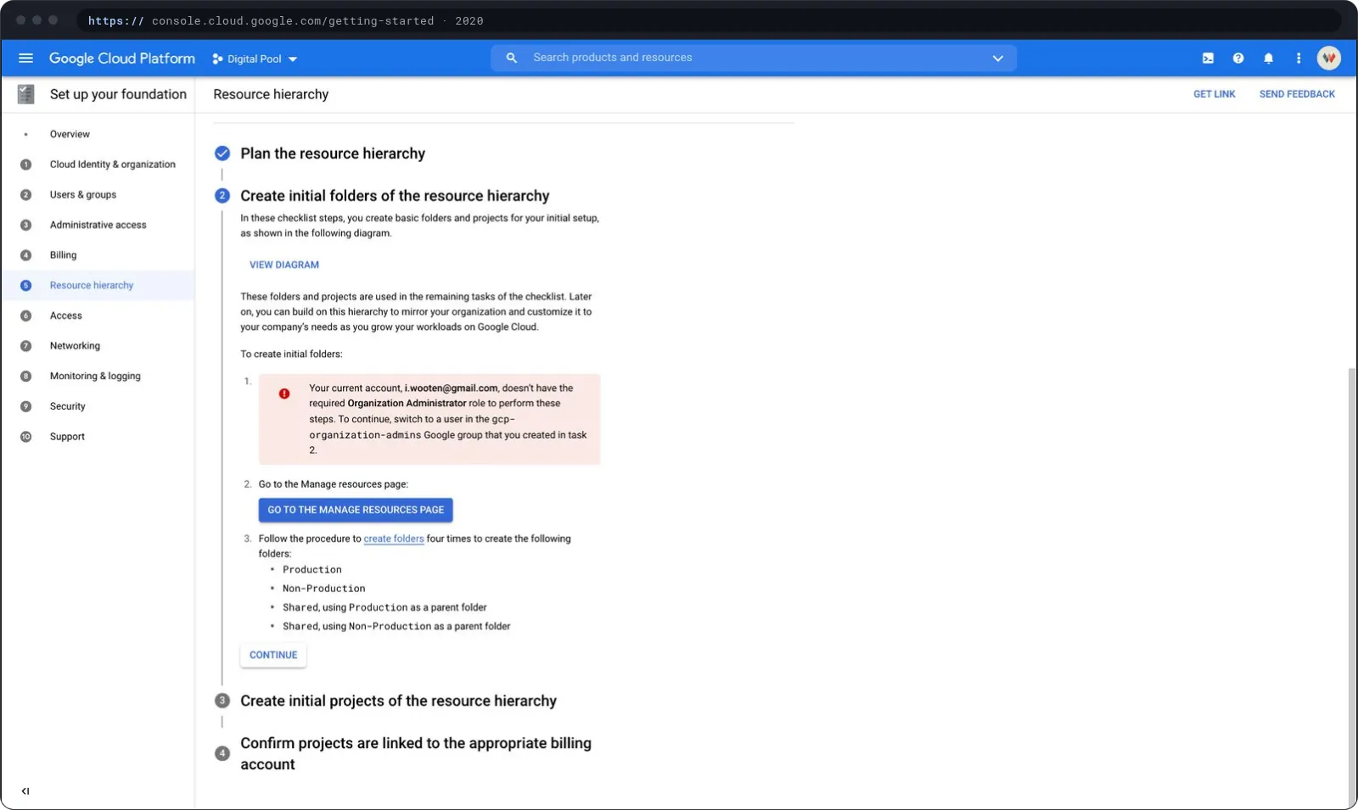This screenshot has height=810, width=1358.
Task: Click the search magnifier icon
Action: pos(512,58)
